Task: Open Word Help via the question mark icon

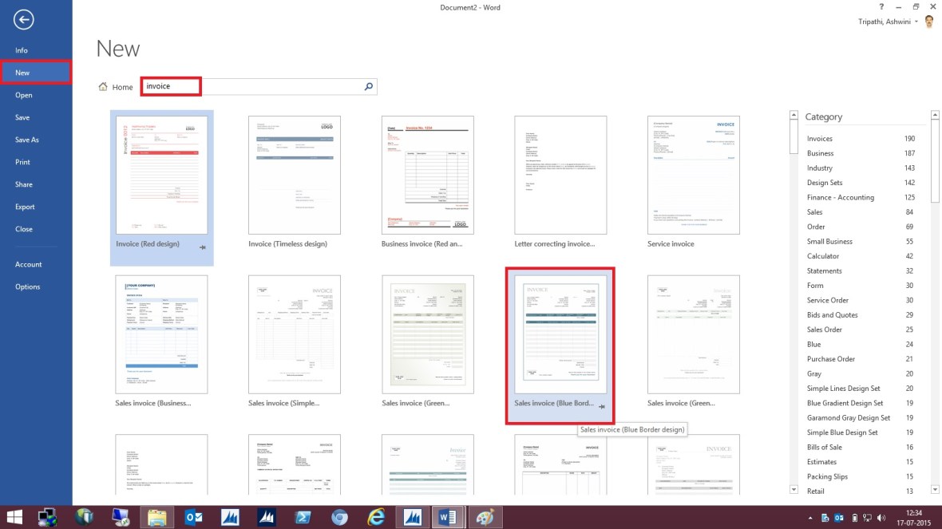Action: (x=881, y=7)
